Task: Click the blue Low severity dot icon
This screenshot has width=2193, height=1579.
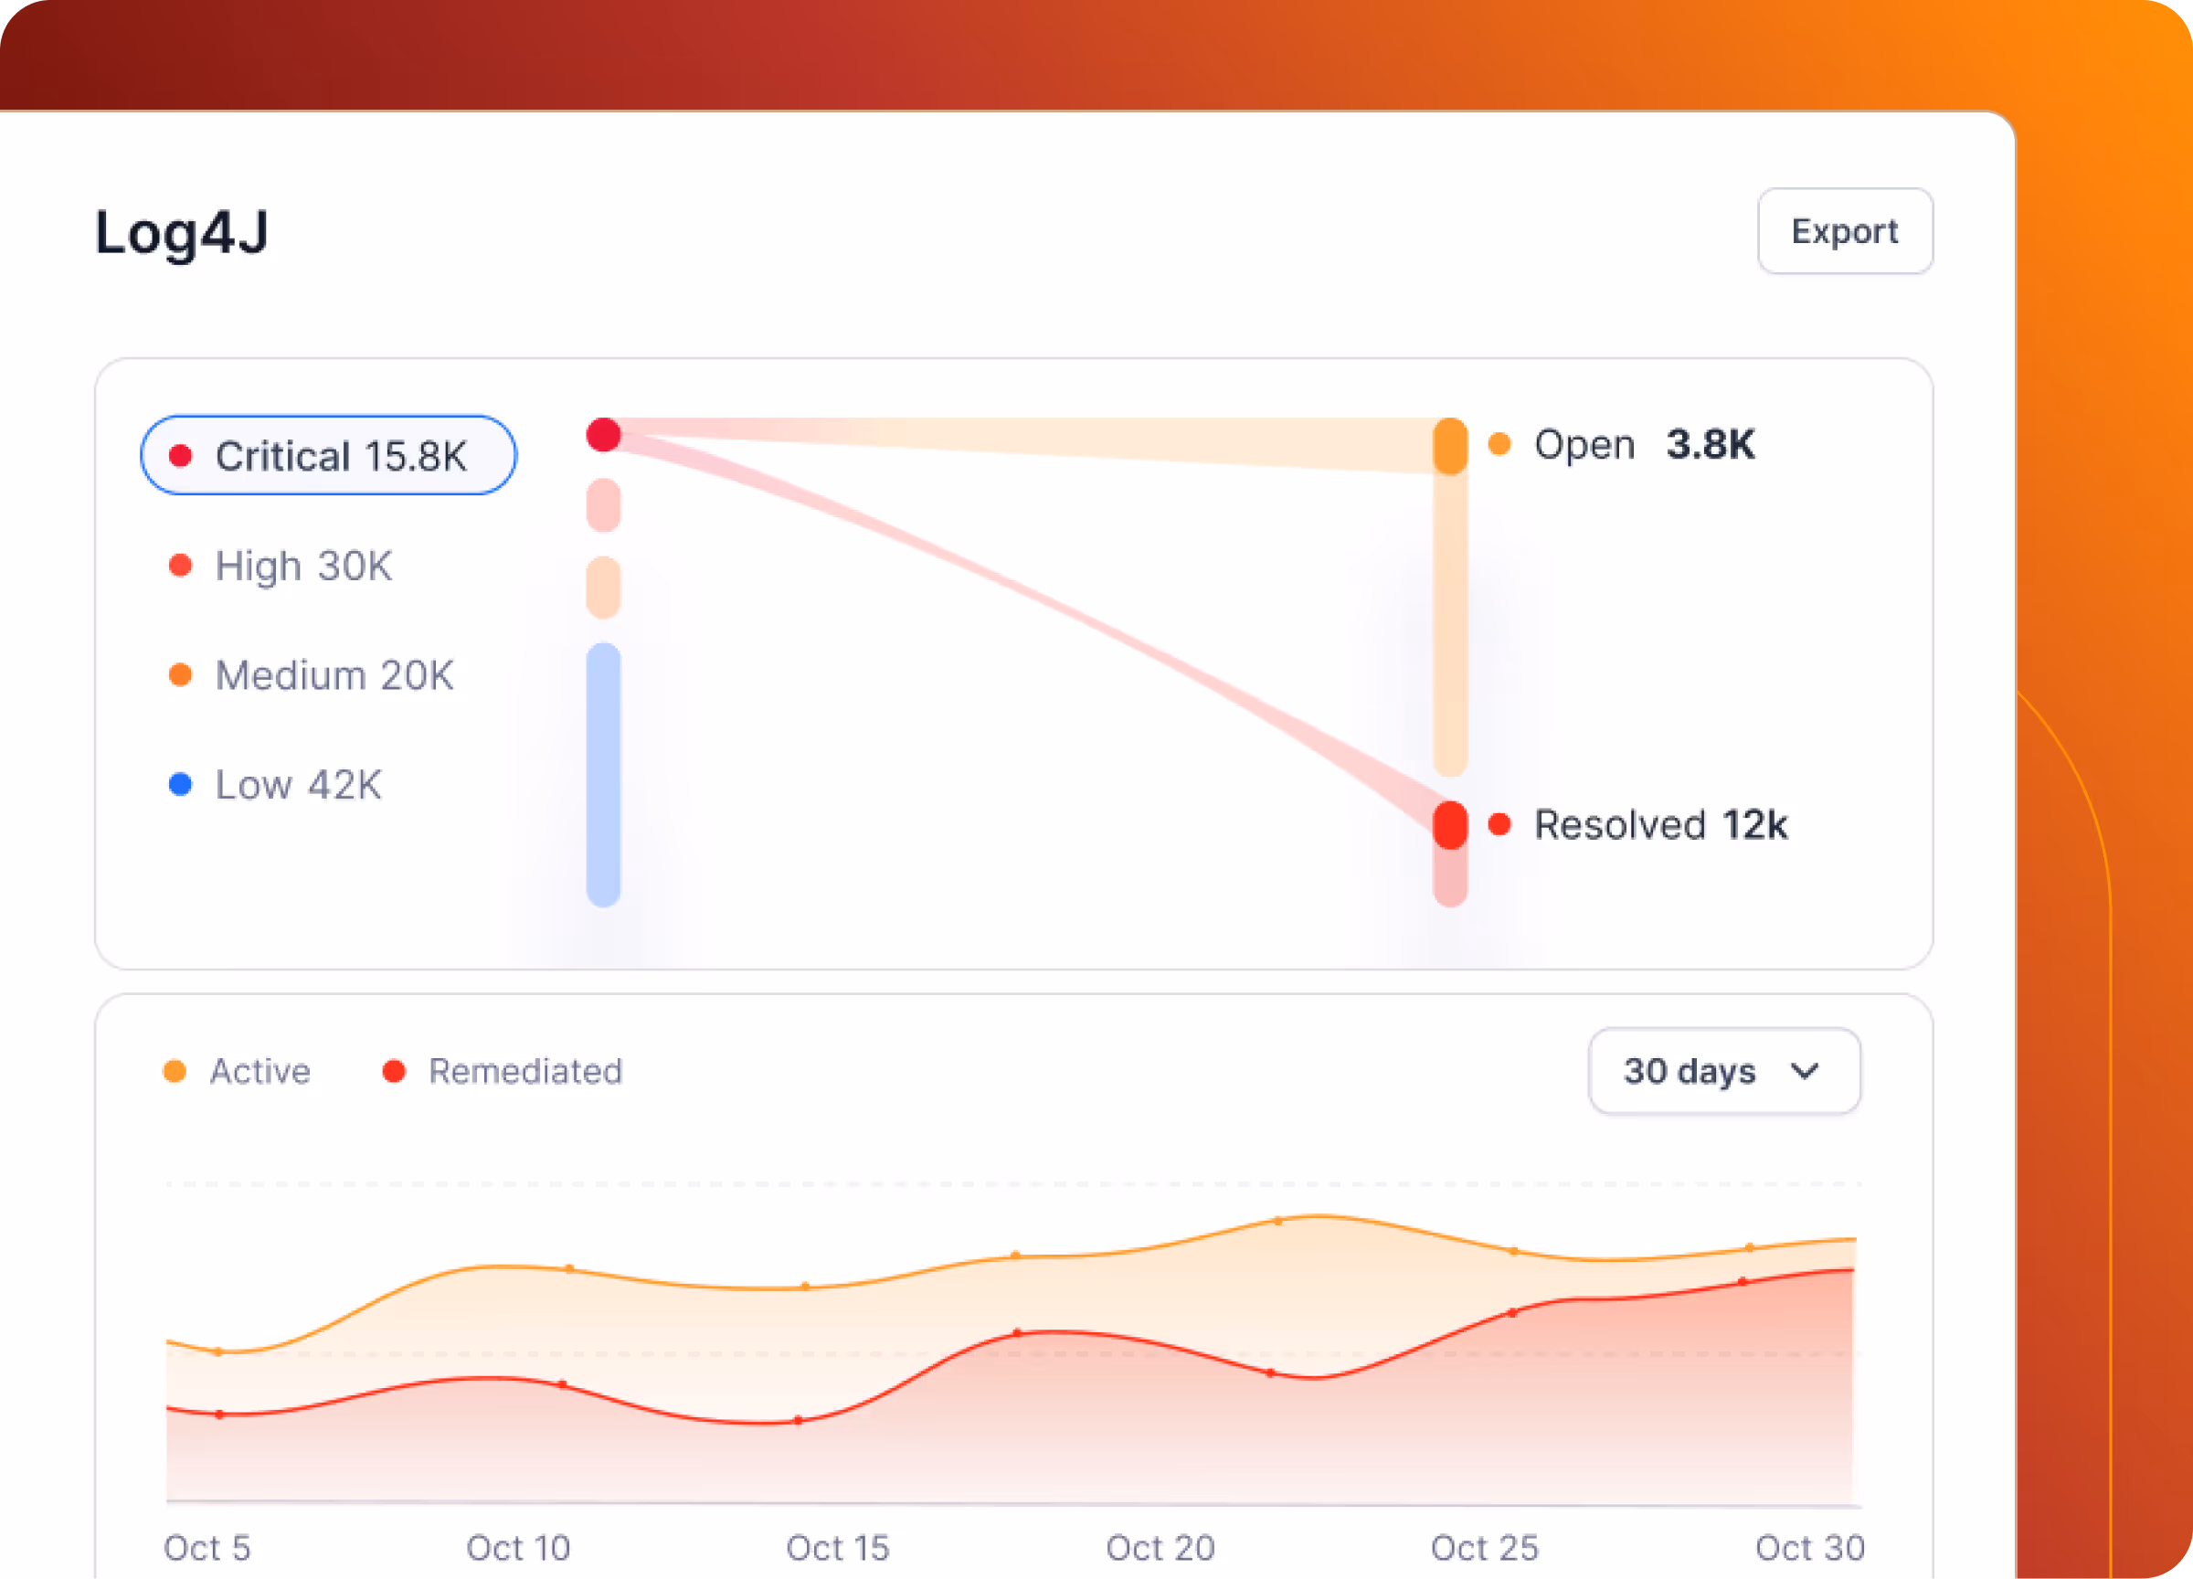Action: point(181,785)
